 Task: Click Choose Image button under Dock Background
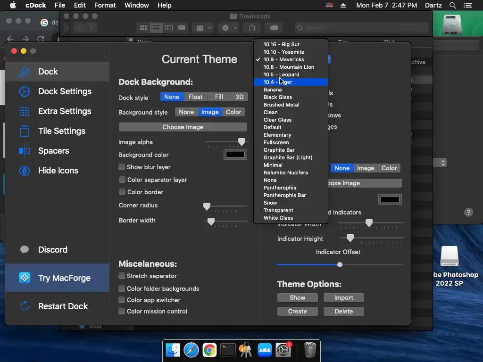tap(183, 127)
